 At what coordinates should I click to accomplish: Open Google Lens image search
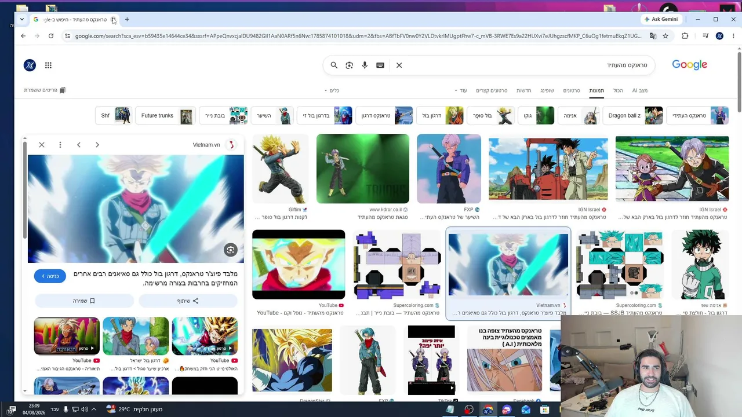[x=349, y=65]
